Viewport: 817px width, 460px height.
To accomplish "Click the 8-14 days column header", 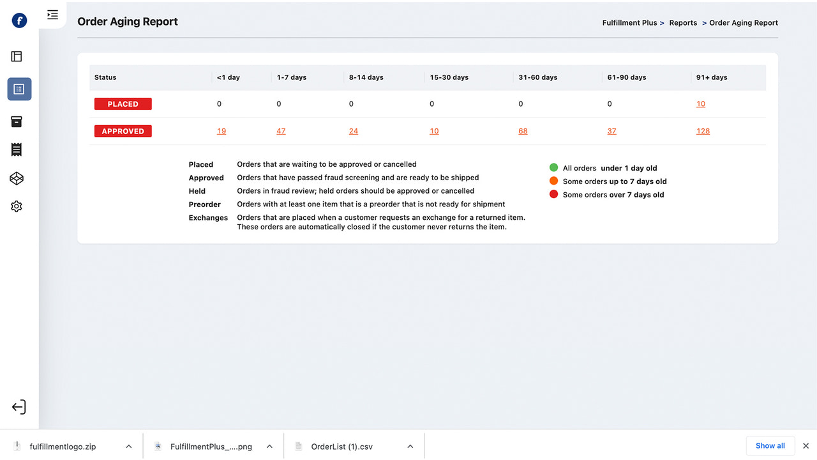I will click(366, 77).
